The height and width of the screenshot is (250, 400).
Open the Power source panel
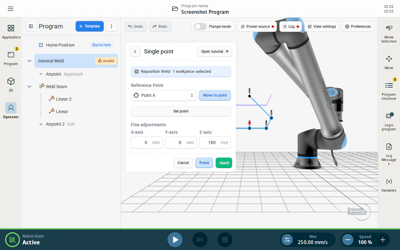tap(257, 27)
